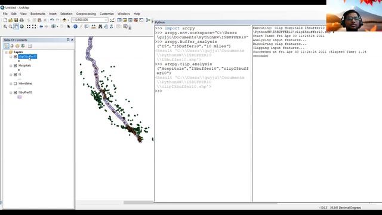
Task: Select the Hospitals layer name
Action: [x=24, y=66]
